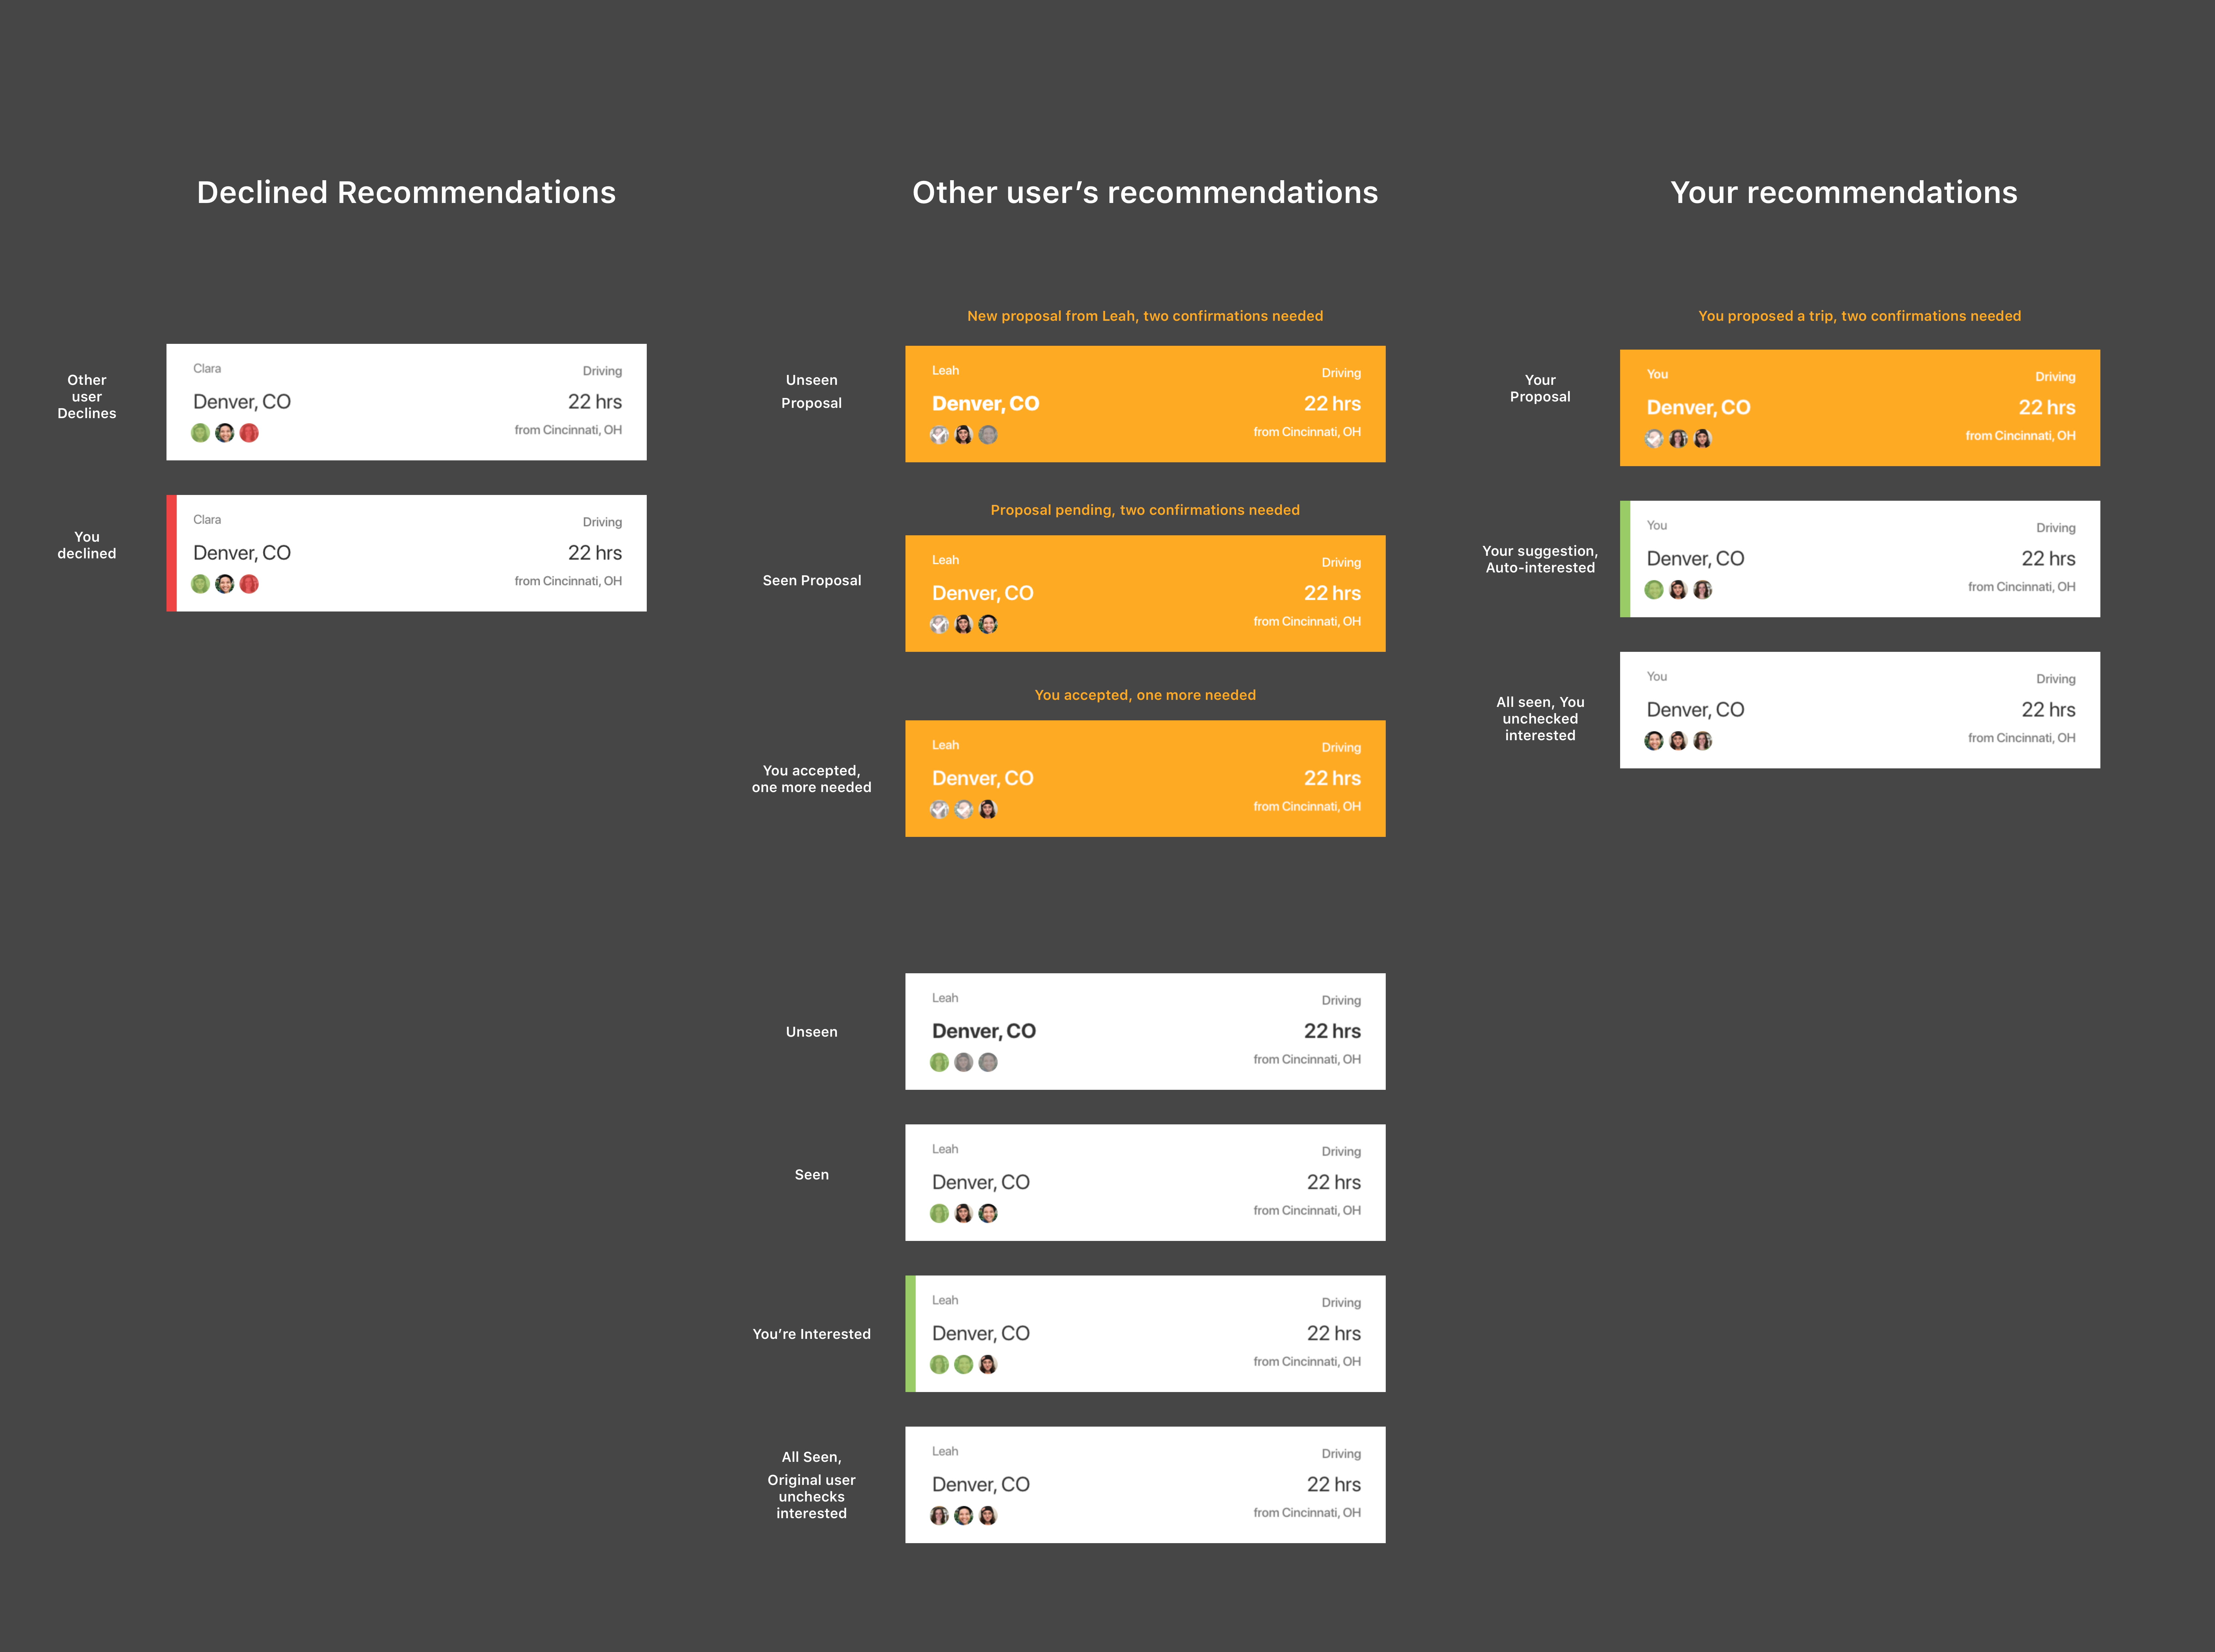Screen dimensions: 2215x1652
Task: Click the green avatar in the white Unseen card
Action: [939, 1062]
